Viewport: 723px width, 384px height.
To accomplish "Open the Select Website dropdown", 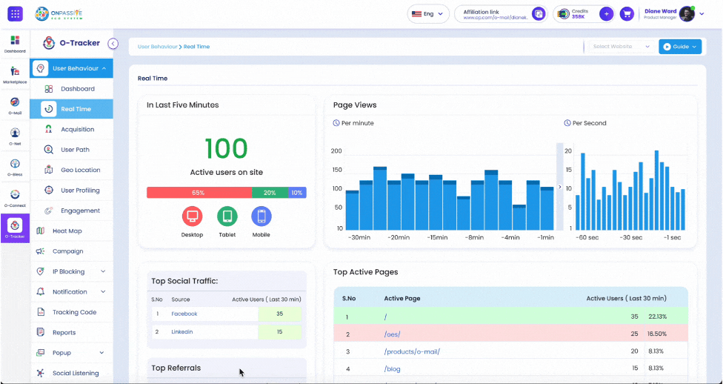I will 621,47.
